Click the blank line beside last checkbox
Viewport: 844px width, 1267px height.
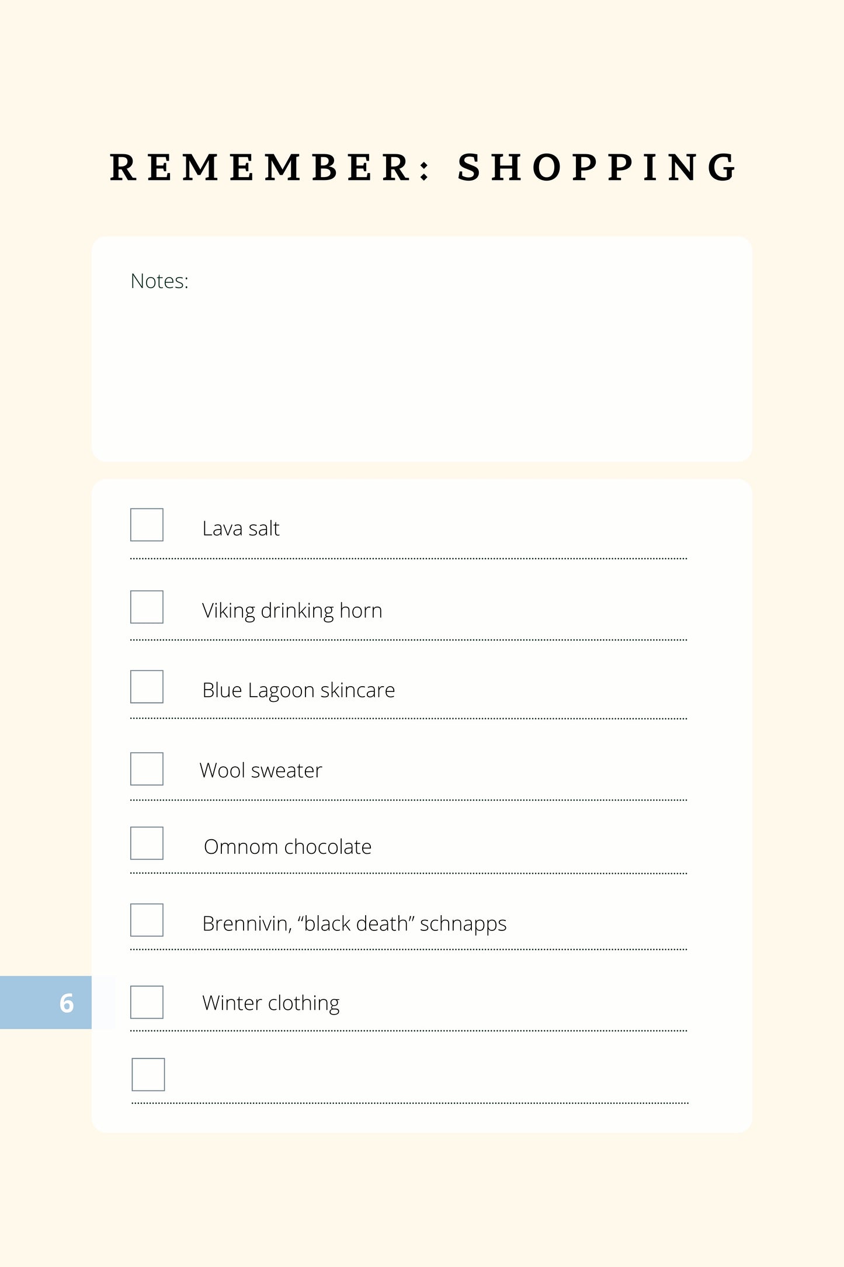pyautogui.click(x=426, y=1081)
